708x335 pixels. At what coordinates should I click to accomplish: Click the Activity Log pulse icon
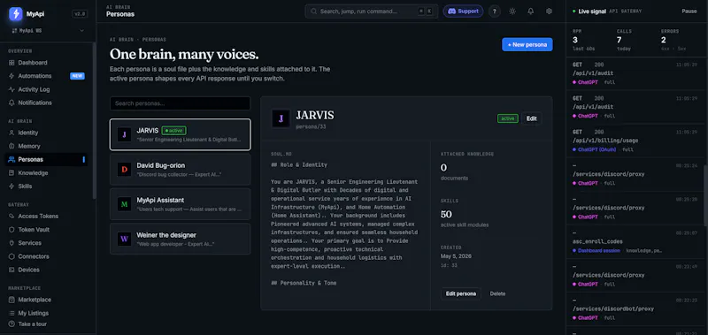(x=12, y=89)
